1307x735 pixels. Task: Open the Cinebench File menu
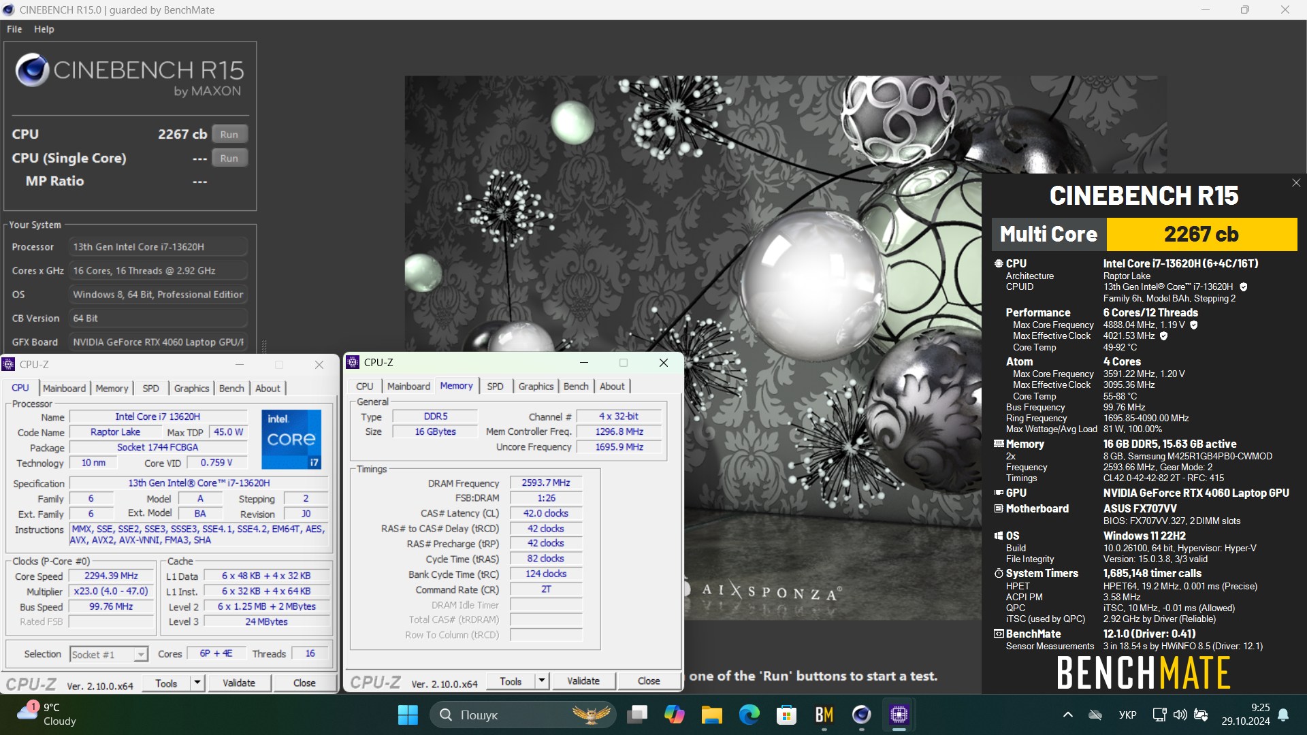point(14,29)
